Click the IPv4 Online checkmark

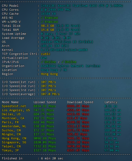[42, 62]
